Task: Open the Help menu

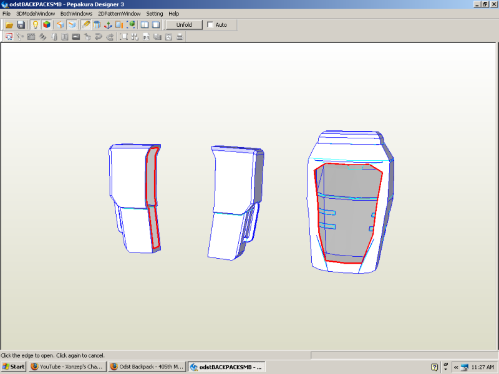Action: [x=173, y=13]
